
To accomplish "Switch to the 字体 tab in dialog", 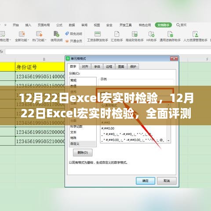I will [97, 67].
